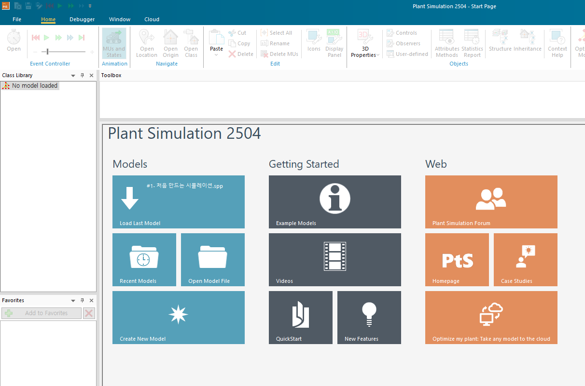585x386 pixels.
Task: Click the Observers button
Action: click(403, 43)
